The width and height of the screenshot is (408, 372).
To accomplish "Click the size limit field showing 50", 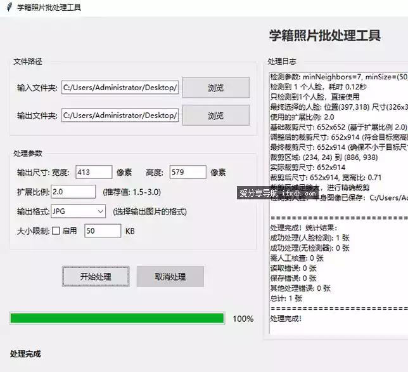I will [103, 230].
